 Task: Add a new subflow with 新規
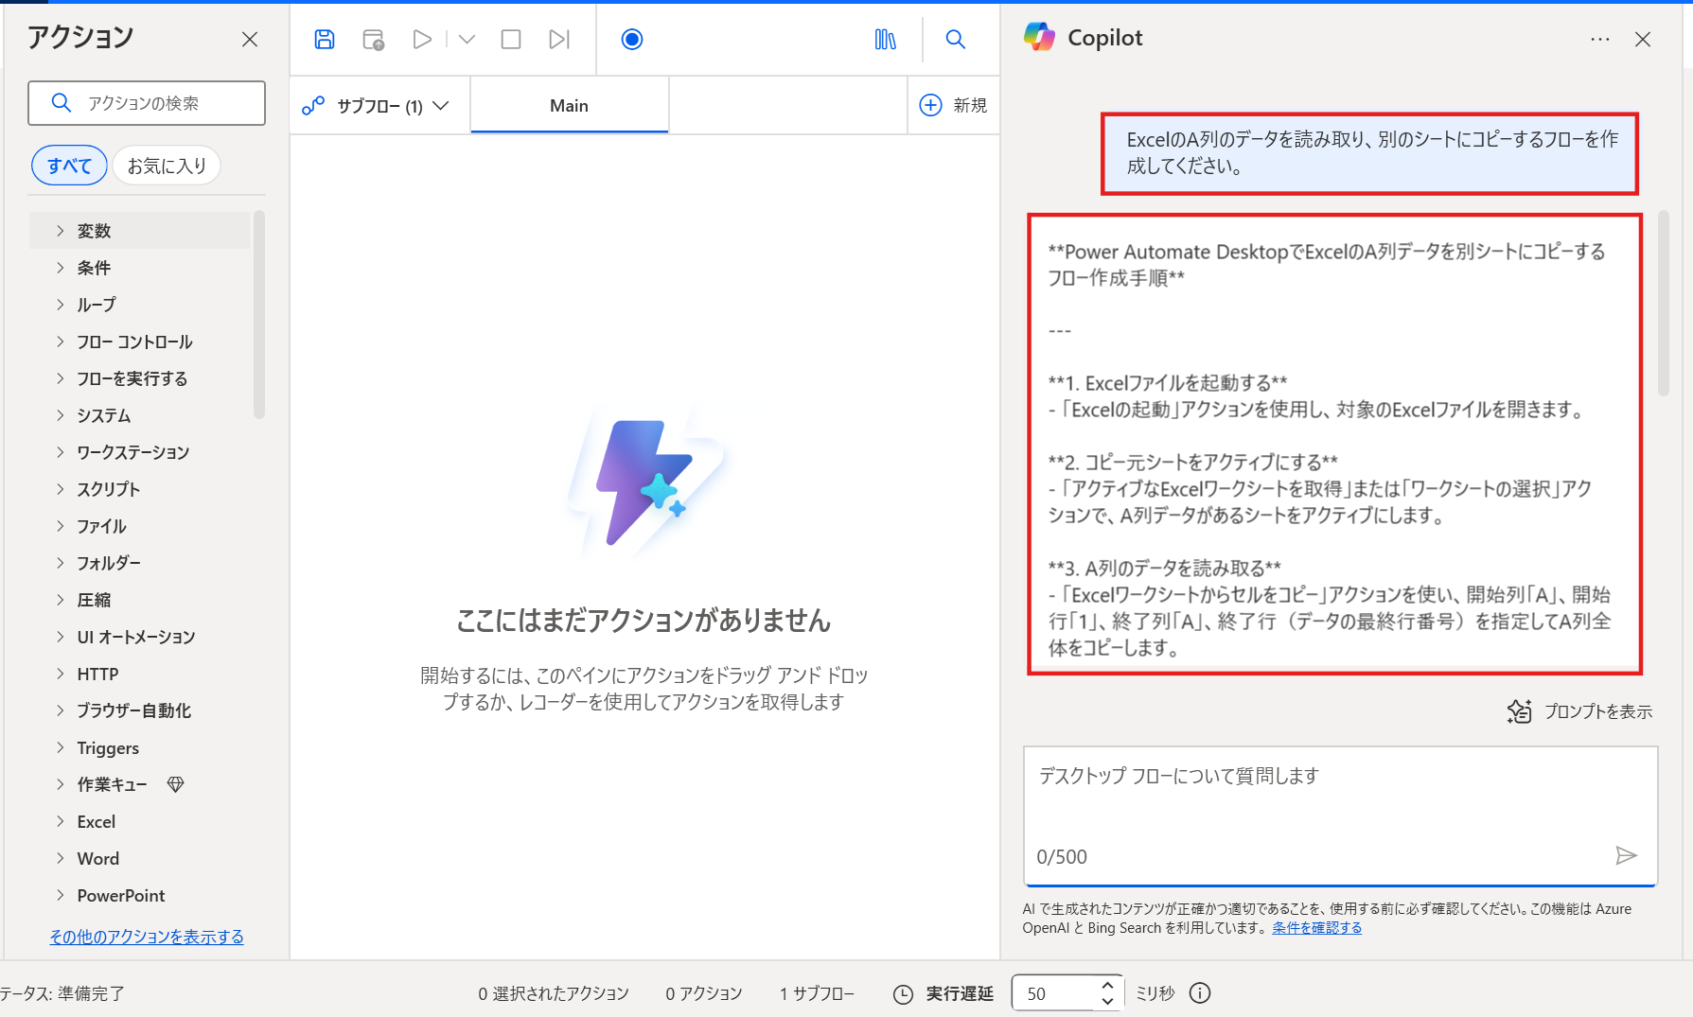pyautogui.click(x=953, y=105)
